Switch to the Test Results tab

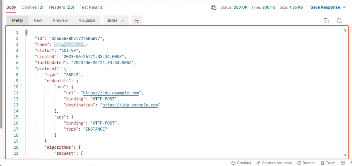(x=91, y=7)
